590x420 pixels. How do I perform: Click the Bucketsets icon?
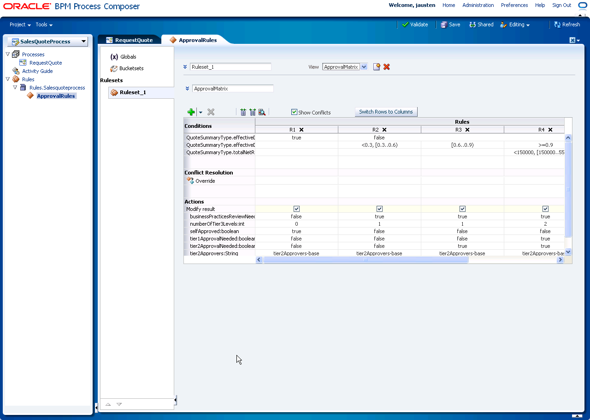pyautogui.click(x=114, y=68)
